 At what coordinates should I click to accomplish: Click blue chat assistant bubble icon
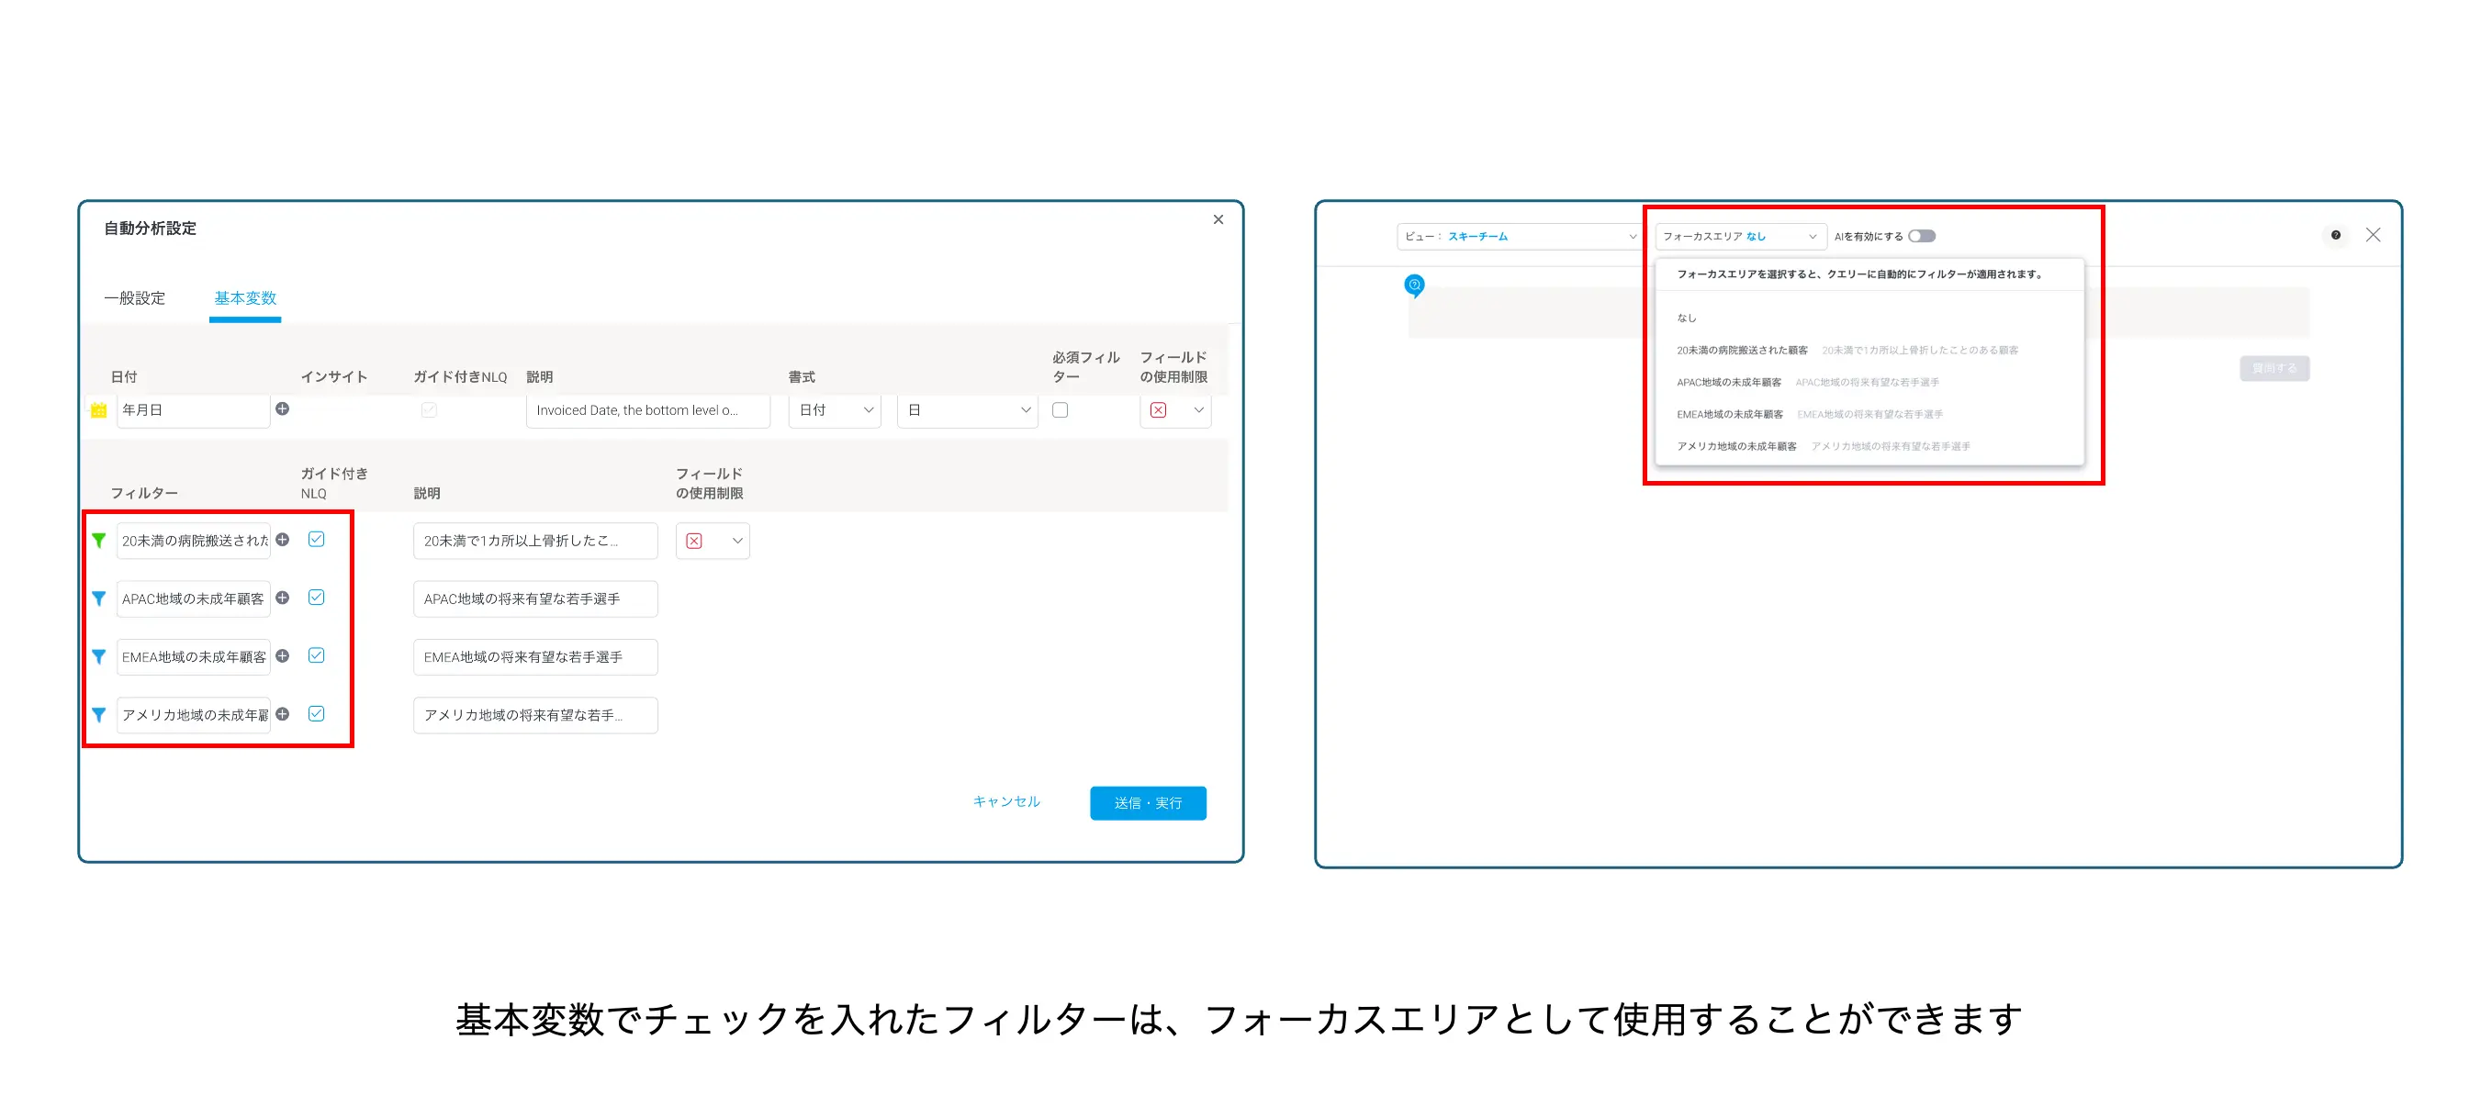1414,285
